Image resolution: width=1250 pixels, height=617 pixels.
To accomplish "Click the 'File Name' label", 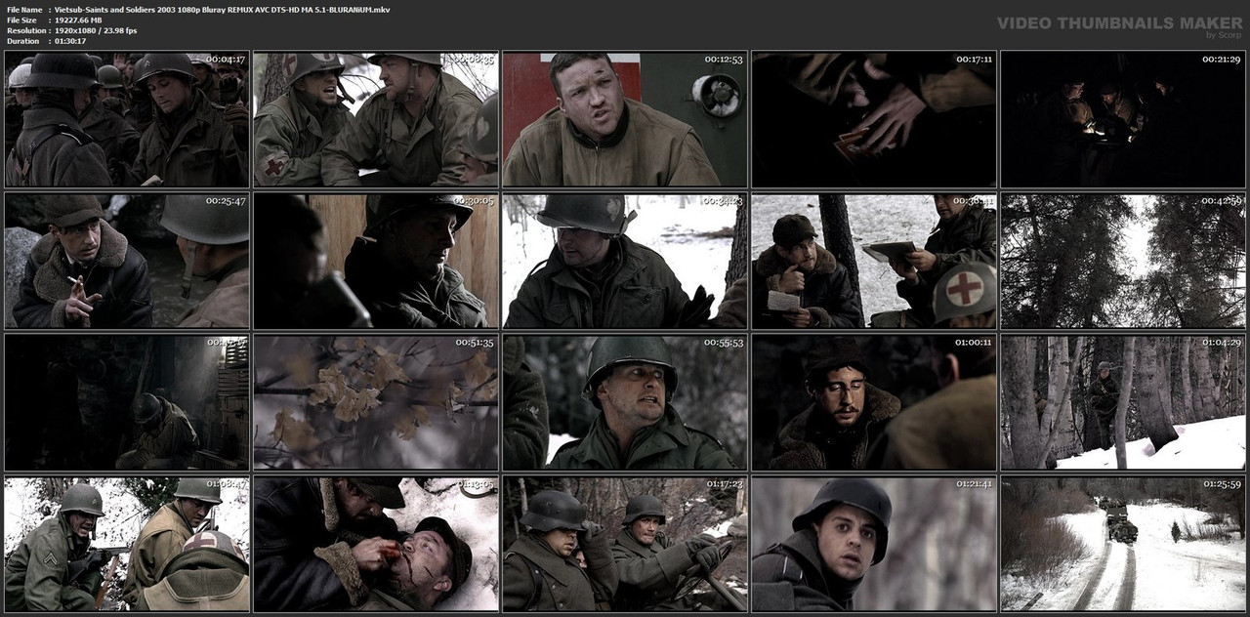I will [24, 9].
